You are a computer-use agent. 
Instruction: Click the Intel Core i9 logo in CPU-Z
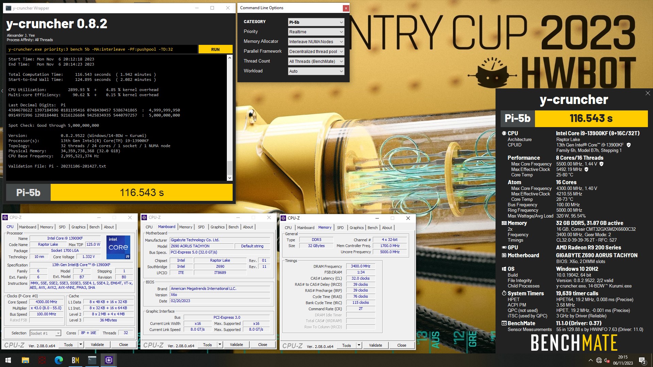(118, 247)
